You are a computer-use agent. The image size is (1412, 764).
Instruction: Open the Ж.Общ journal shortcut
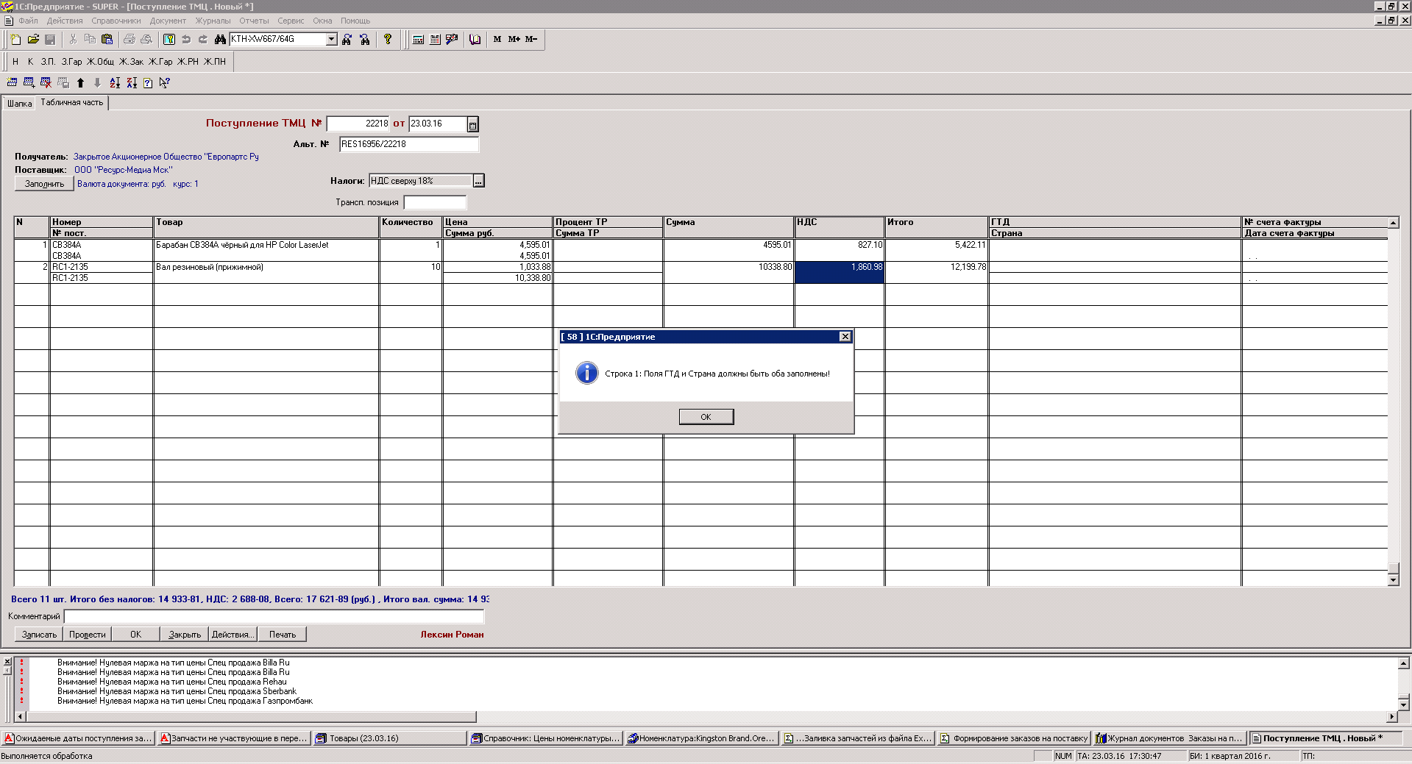(x=100, y=62)
